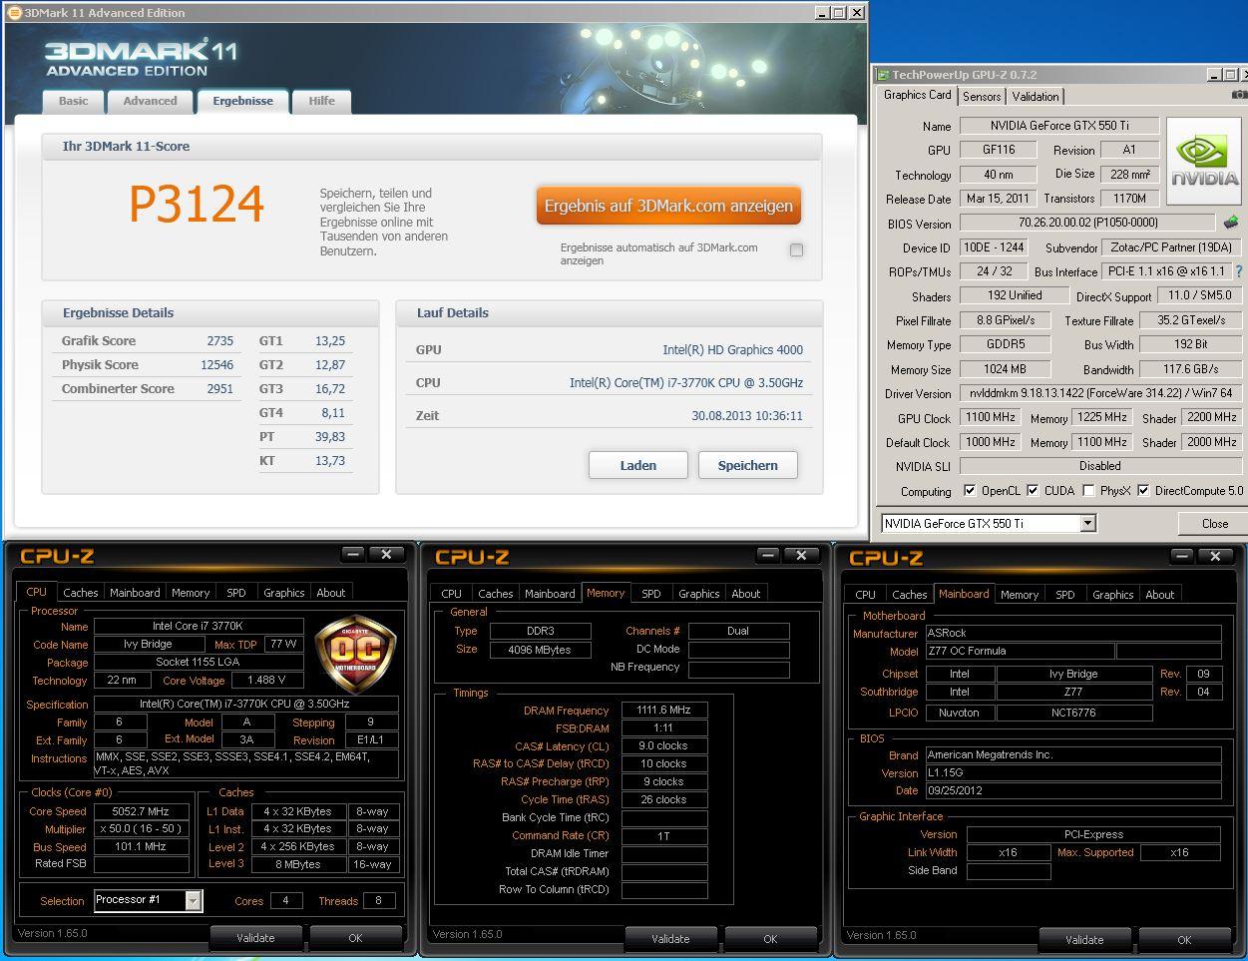1248x961 pixels.
Task: Open Caches tab in left CPU-Z window
Action: click(81, 593)
